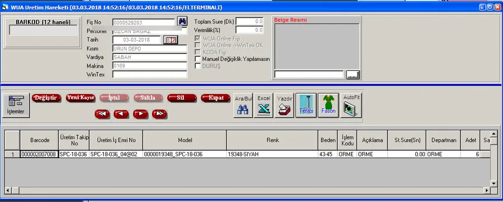This screenshot has width=503, height=202.
Task: Click the İşlem Kodu column header
Action: 347,140
